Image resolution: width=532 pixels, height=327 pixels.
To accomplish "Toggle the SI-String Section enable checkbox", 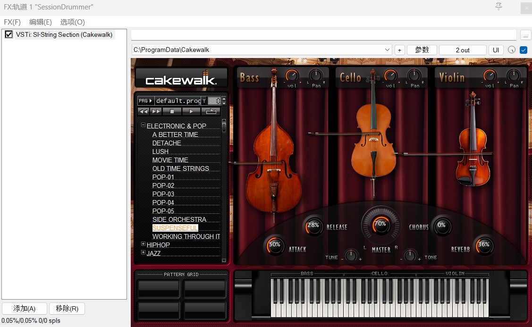I will tap(9, 34).
